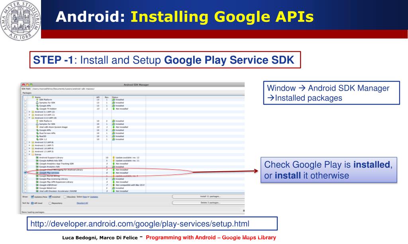408x244 pixels.
Task: Select the Google Analytics Sdk row
Action: (134, 167)
